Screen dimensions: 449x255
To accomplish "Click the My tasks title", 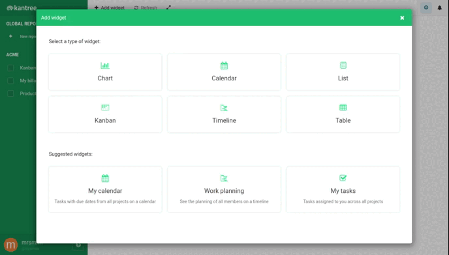I will point(343,191).
